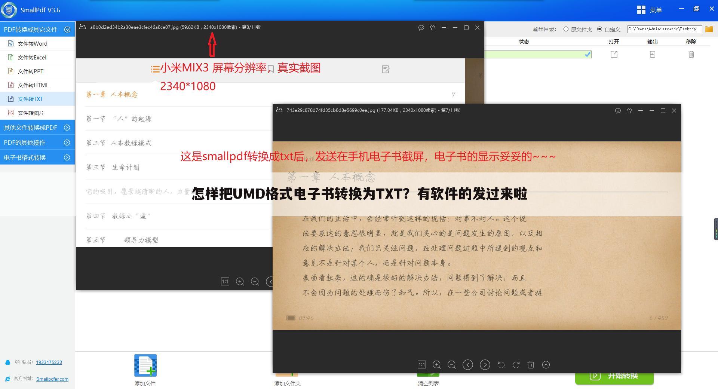Click the skin shirt icon in back viewer
The image size is (718, 389).
432,27
